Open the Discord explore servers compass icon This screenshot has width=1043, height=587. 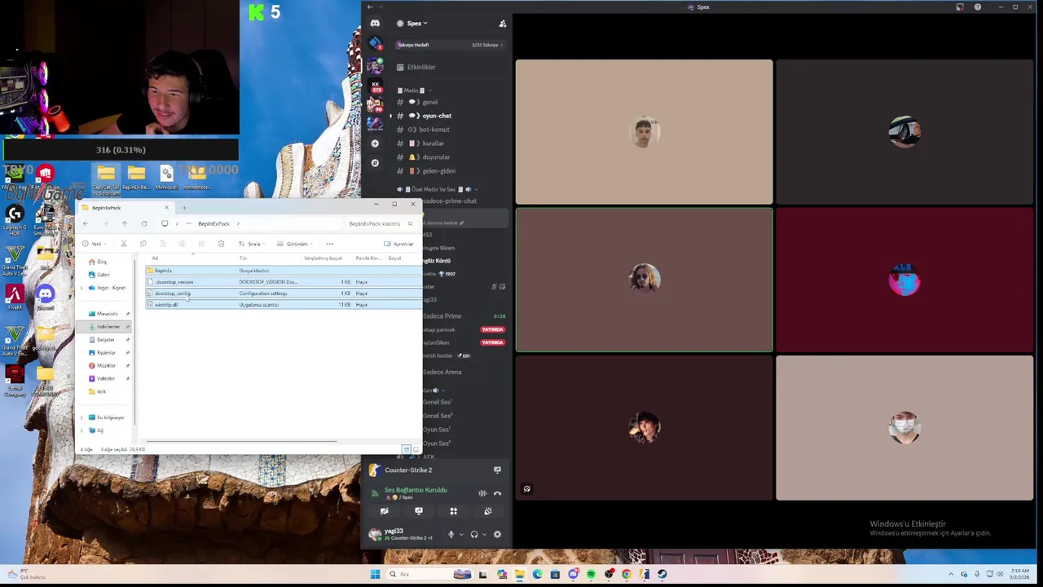pyautogui.click(x=375, y=163)
